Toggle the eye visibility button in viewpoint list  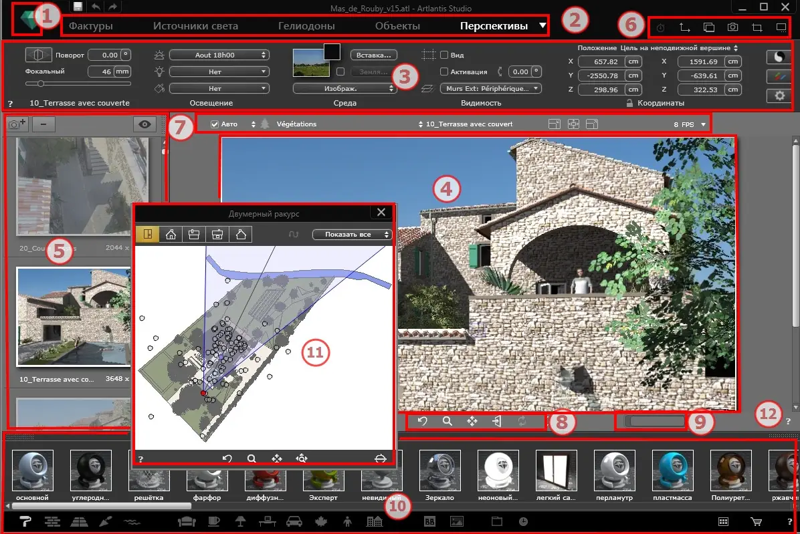(x=144, y=124)
